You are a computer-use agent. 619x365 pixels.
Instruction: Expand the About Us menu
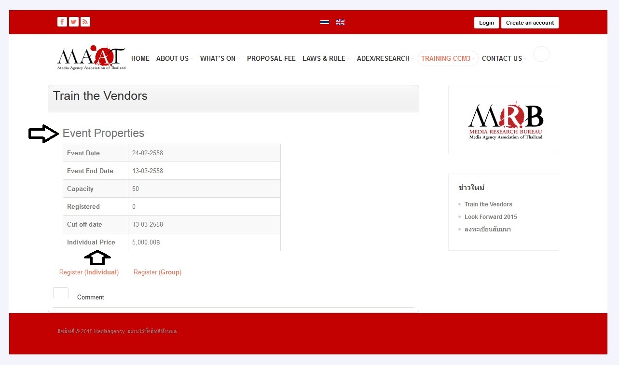tap(173, 58)
